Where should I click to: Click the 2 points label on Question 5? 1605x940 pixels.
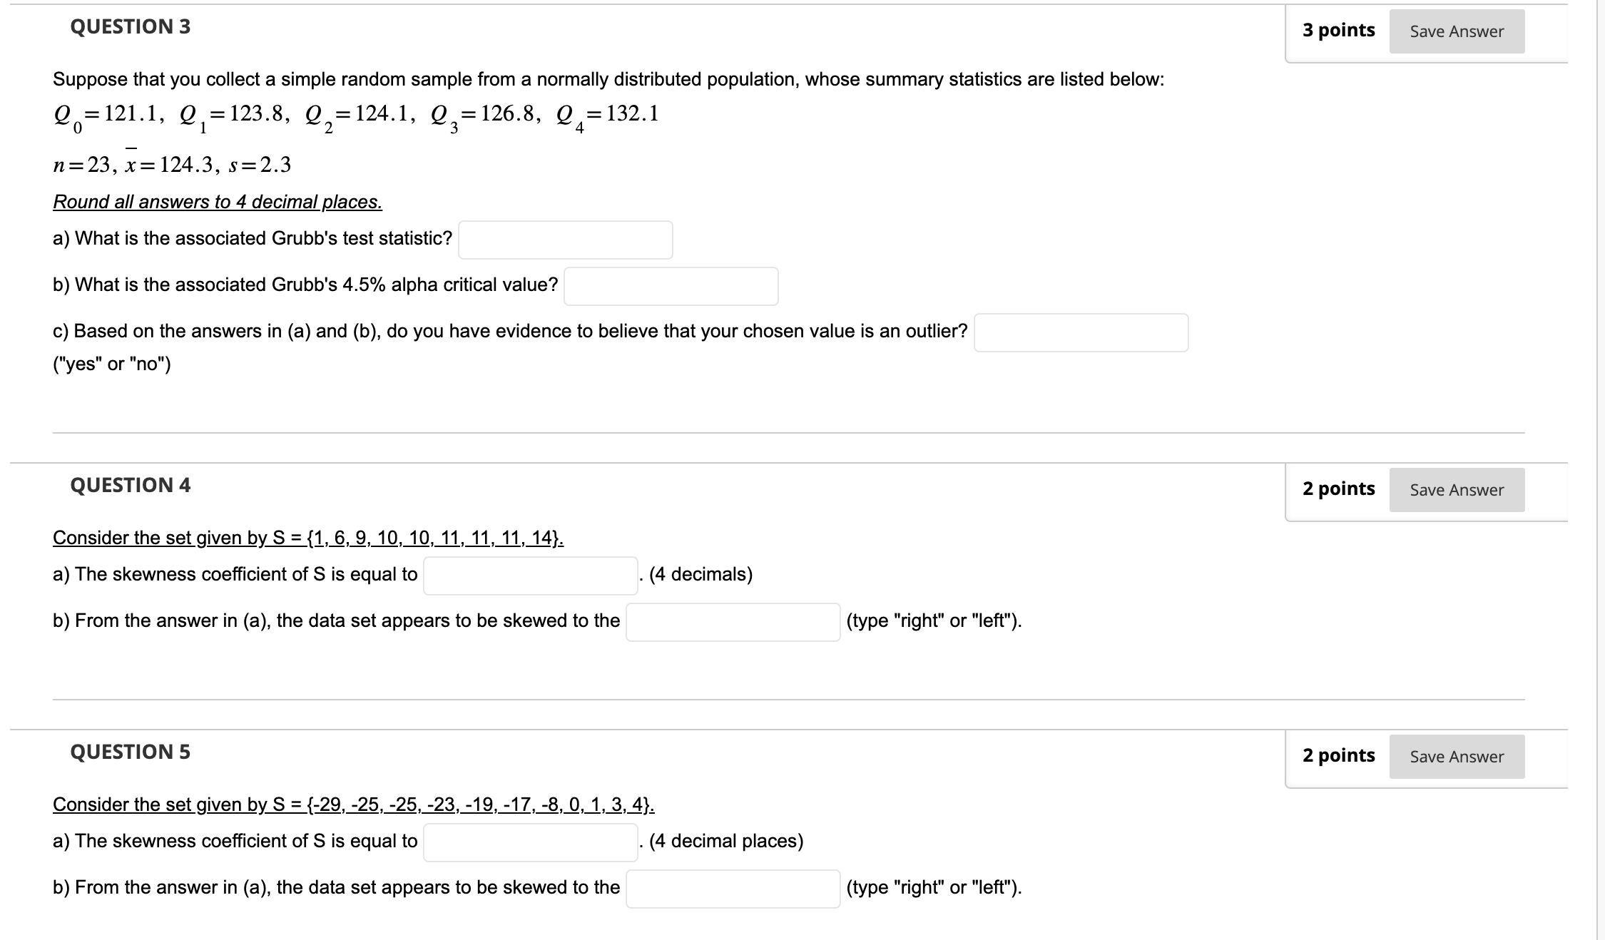(x=1338, y=756)
